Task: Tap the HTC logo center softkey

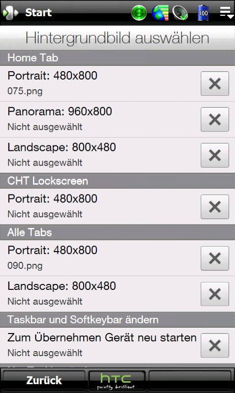Action: pos(117,381)
